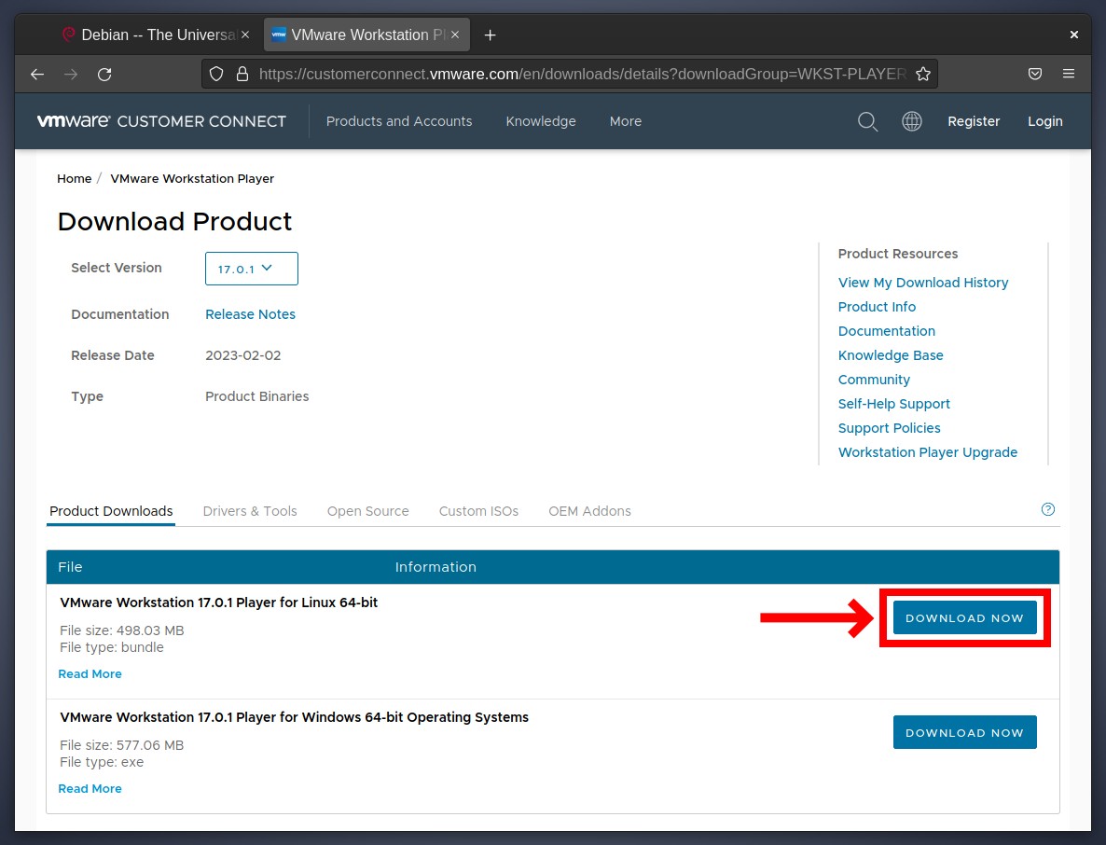The image size is (1106, 845).
Task: Open the Open Source tab
Action: coord(368,511)
